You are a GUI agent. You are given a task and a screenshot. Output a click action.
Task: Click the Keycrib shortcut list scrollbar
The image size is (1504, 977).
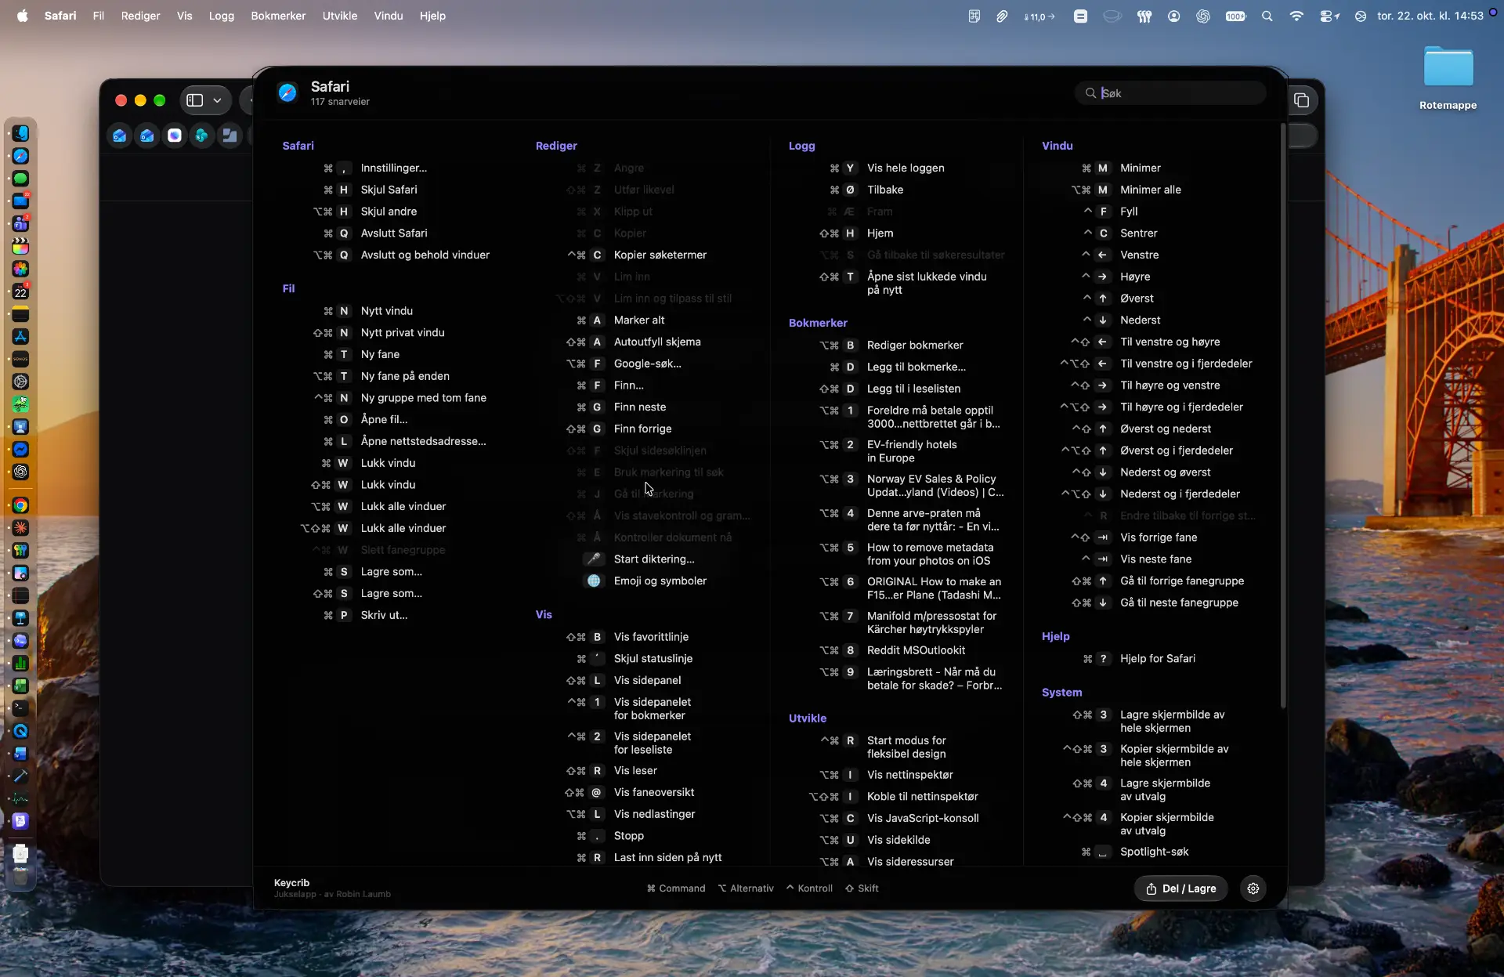[x=1282, y=415]
